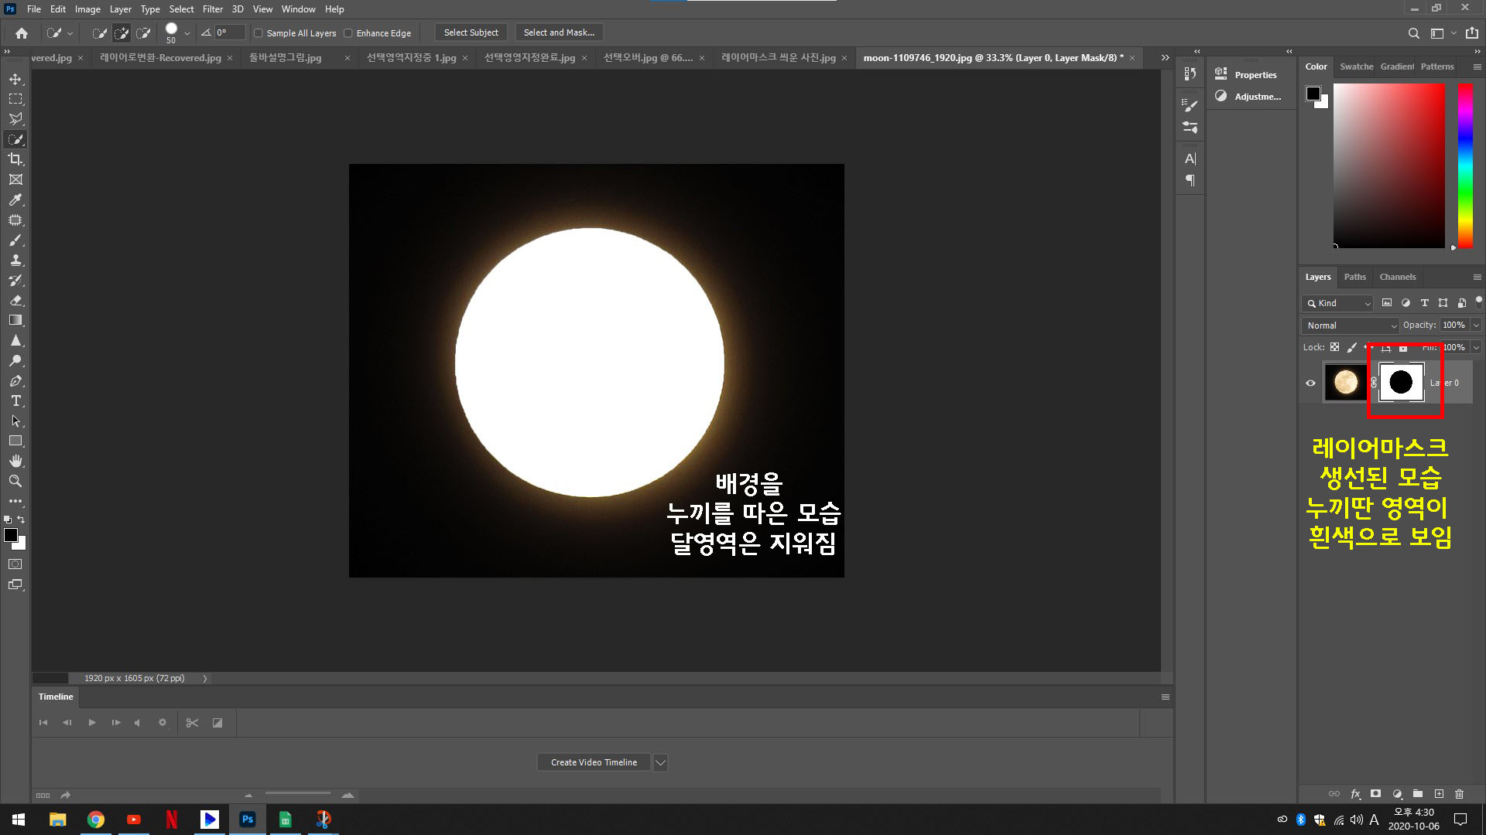The width and height of the screenshot is (1486, 835).
Task: Enable the Enhance Edge checkbox
Action: tap(348, 33)
